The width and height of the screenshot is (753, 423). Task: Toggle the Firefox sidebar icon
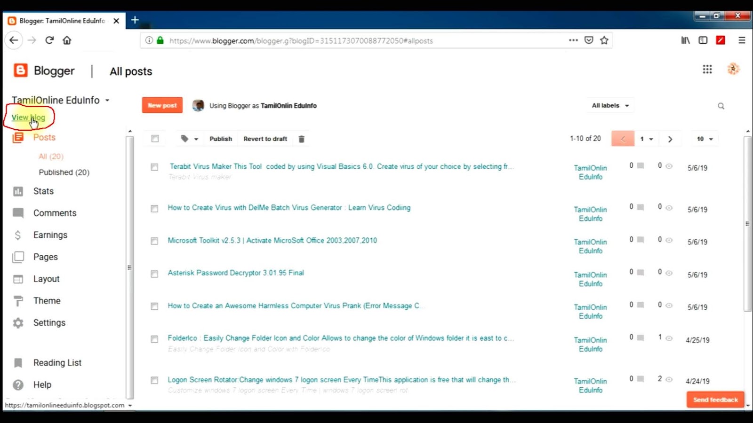tap(703, 40)
